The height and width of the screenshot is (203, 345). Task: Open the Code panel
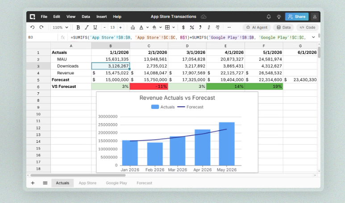click(308, 28)
